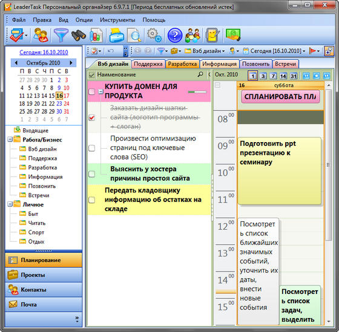Viewport: 339px width, 332px height.
Task: Click the yellow sticky note pencil icon
Action: tap(212, 35)
